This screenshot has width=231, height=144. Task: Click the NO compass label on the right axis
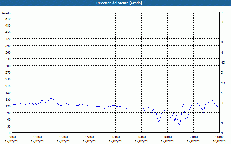(x=223, y=62)
